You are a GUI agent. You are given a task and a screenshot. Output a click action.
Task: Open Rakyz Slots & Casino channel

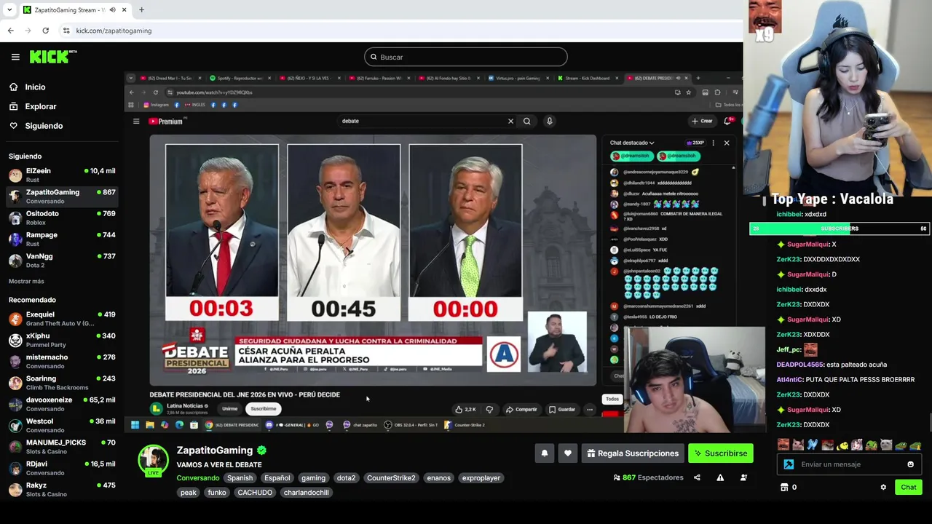click(x=62, y=489)
